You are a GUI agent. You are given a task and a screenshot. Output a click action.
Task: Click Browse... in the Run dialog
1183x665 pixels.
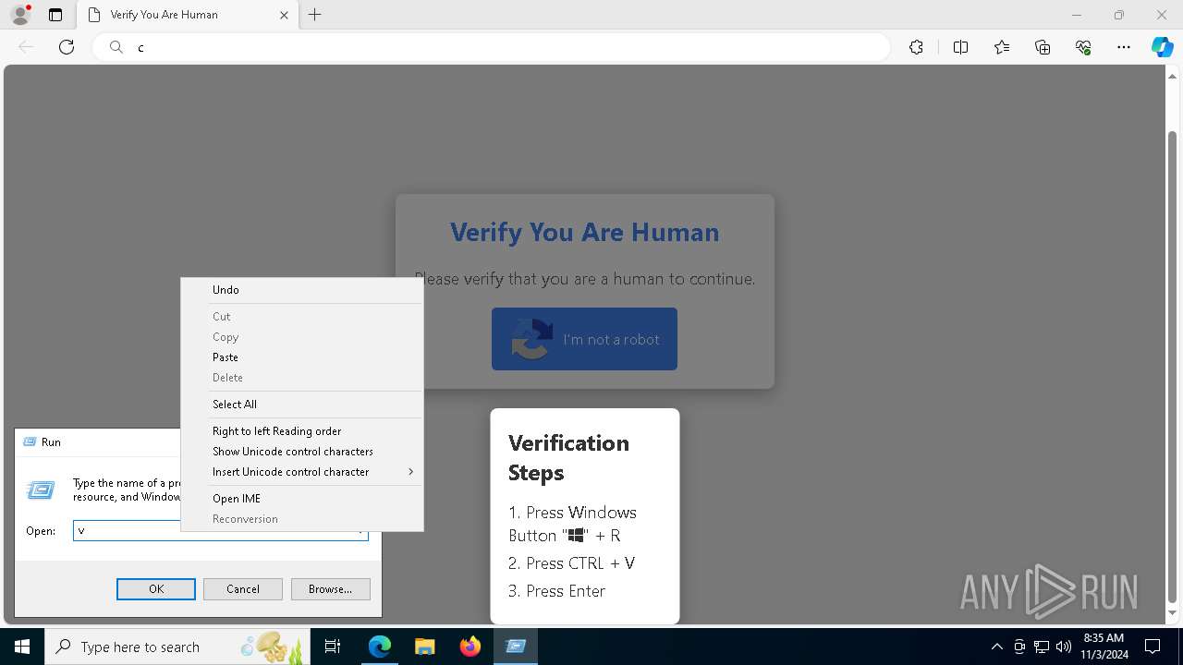click(x=331, y=589)
